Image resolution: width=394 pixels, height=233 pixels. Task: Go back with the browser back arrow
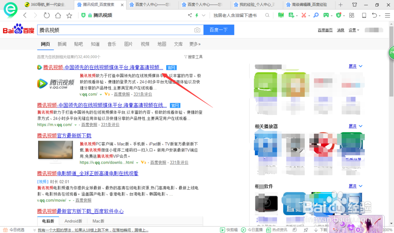[25, 15]
